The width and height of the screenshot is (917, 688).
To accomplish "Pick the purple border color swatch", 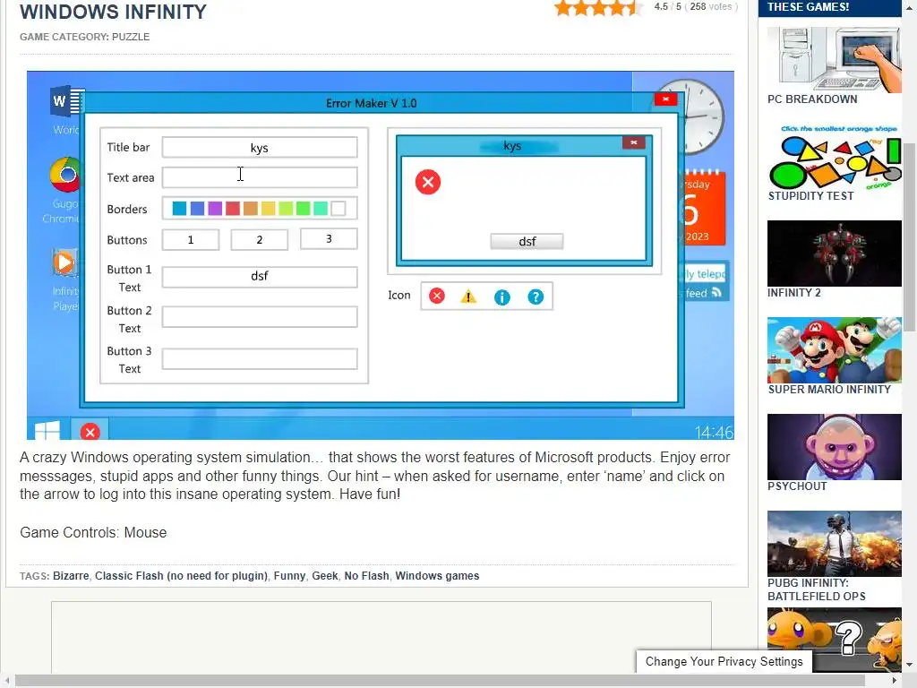I will tap(215, 208).
